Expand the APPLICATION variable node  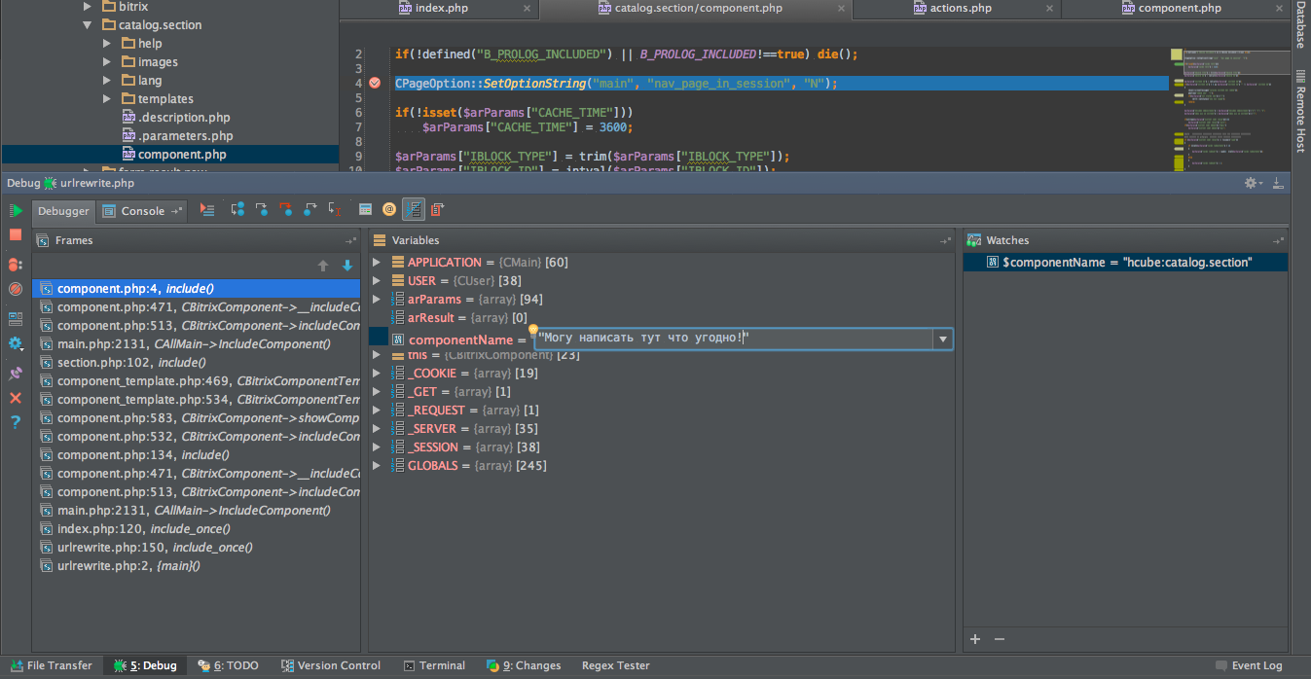click(378, 263)
